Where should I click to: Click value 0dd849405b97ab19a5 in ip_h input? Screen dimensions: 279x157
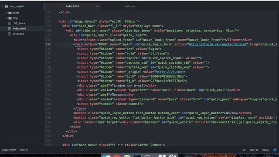(x=167, y=76)
